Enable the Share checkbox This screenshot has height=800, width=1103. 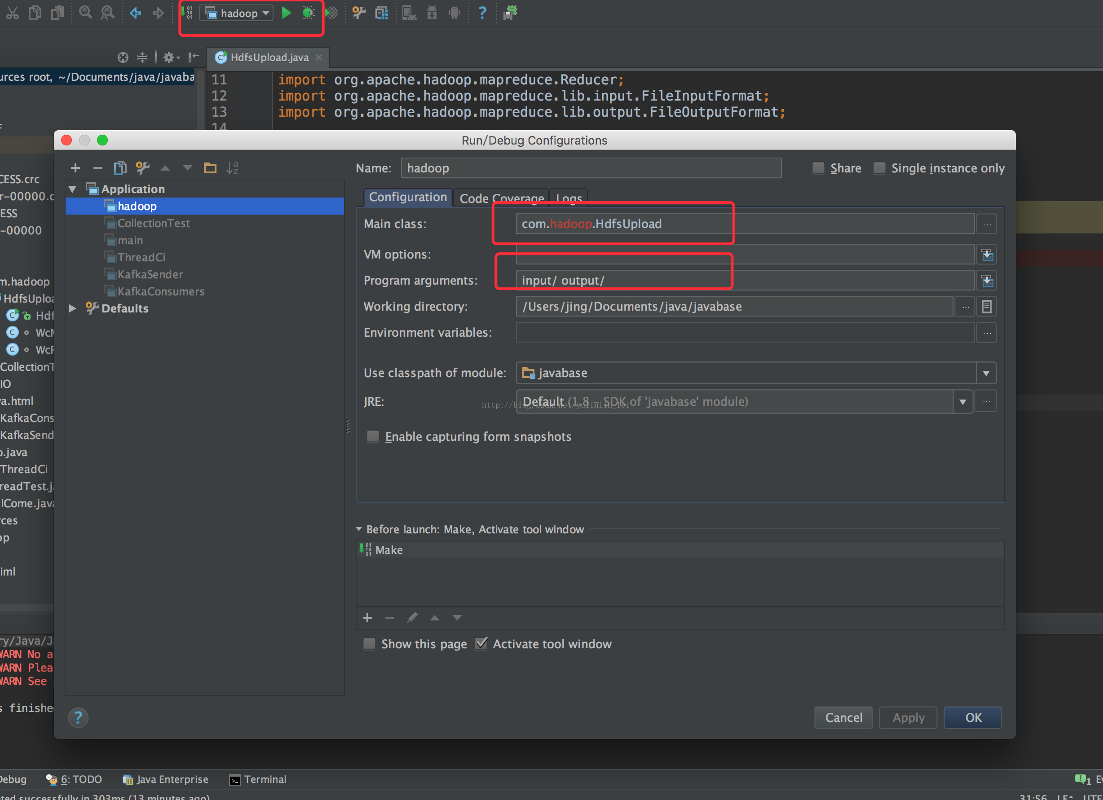pos(819,168)
